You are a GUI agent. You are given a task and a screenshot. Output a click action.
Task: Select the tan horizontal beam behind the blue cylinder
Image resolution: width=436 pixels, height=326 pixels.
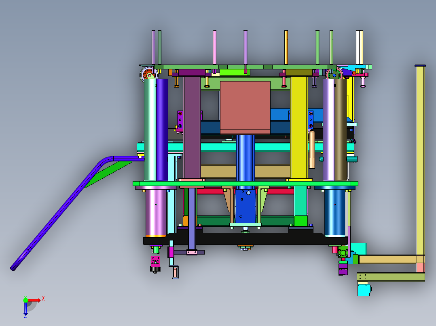245,171
